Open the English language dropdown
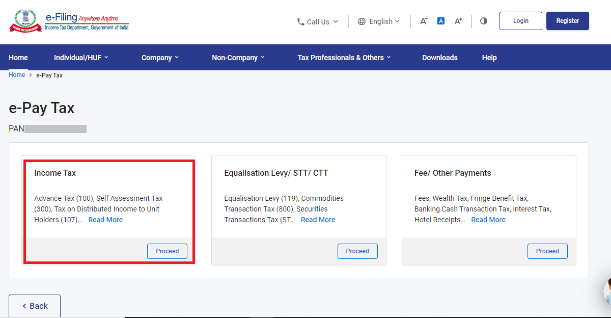611x318 pixels. click(379, 21)
